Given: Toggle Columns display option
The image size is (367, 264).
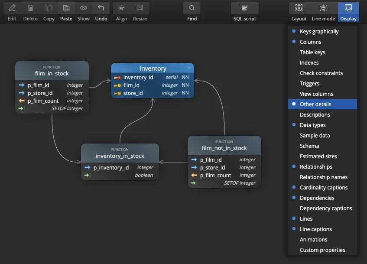Looking at the screenshot, I should [322, 42].
